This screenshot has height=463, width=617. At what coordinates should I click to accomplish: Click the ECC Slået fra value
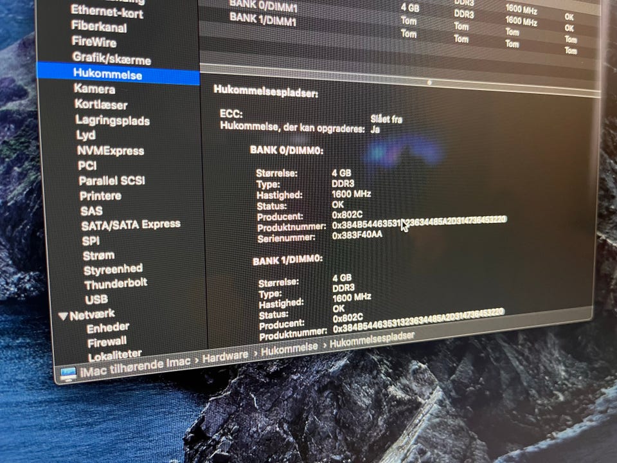[386, 119]
